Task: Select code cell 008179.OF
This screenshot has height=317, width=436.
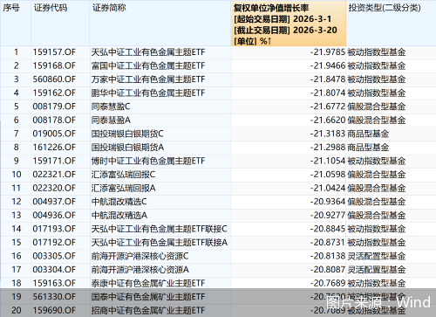Action: coord(54,107)
